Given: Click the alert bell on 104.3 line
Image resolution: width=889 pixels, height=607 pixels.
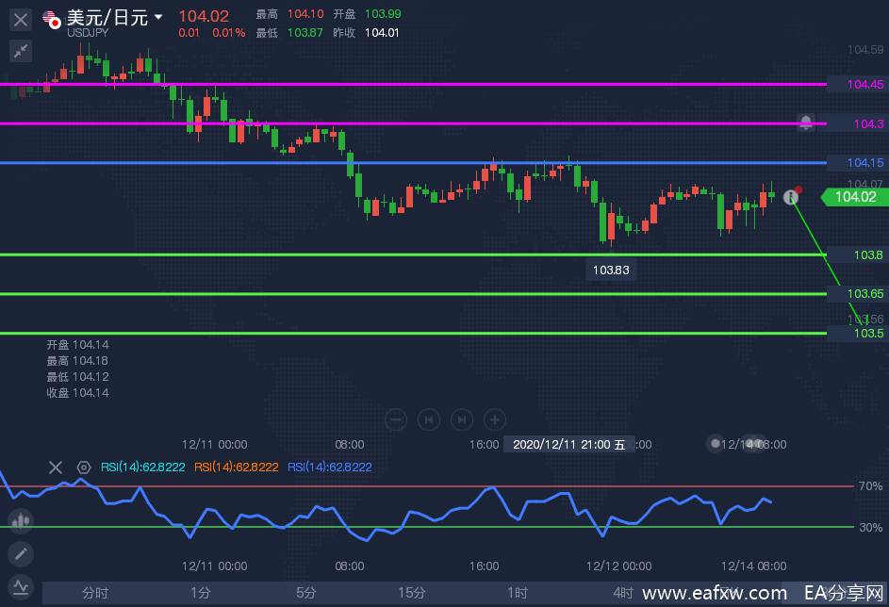Looking at the screenshot, I should click(806, 123).
